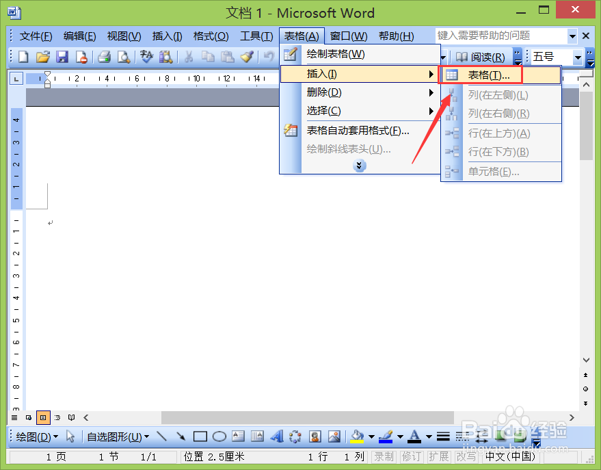The image size is (601, 470).
Task: Select the Rectangle drawing tool
Action: point(200,436)
